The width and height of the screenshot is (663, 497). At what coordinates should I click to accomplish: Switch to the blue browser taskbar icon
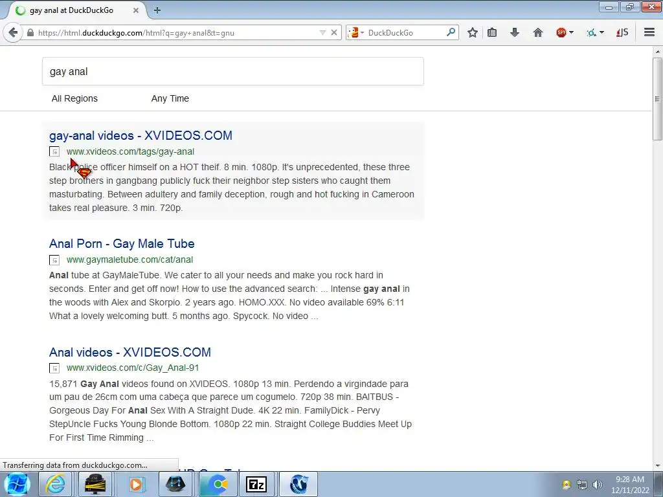298,484
